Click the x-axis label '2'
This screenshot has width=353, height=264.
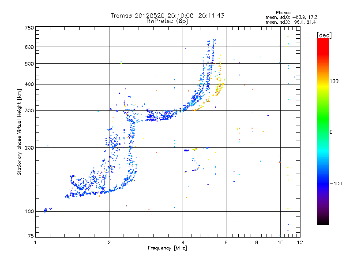(x=109, y=242)
